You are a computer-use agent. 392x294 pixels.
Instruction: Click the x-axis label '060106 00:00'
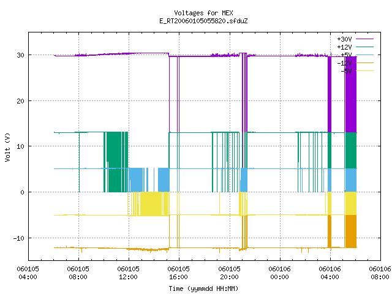tap(279, 273)
